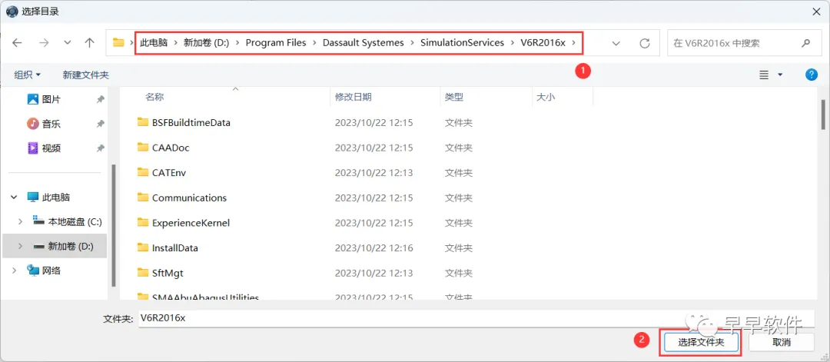The image size is (830, 362).
Task: Select the InstallData folder
Action: coord(174,247)
